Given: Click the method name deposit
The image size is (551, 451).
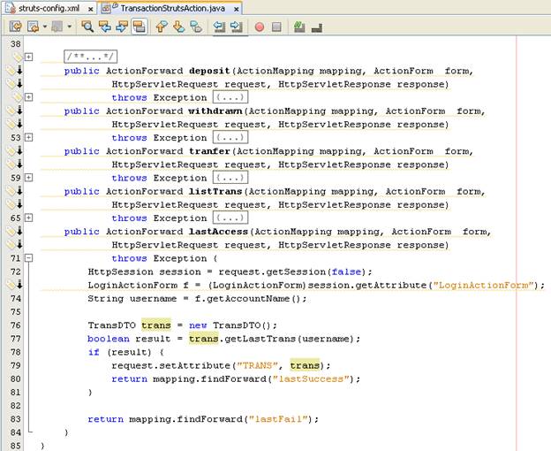Looking at the screenshot, I should coord(209,71).
